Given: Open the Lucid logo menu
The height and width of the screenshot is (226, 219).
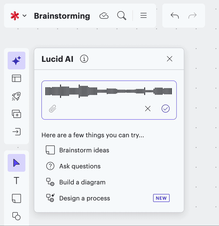Looking at the screenshot, I should [15, 16].
